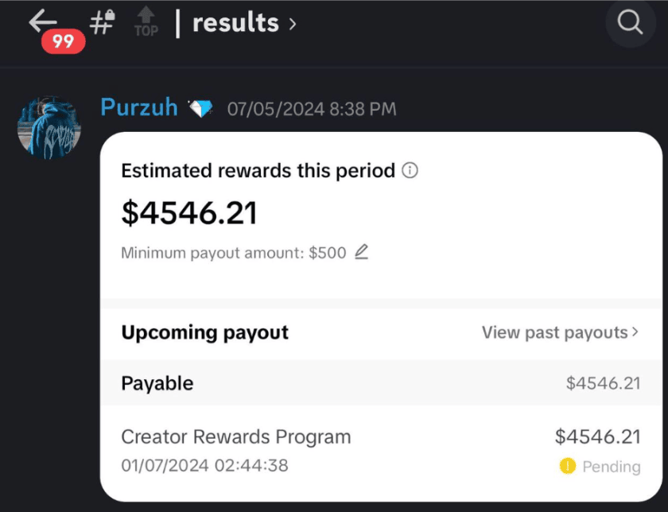Open Purzuh's profile avatar
This screenshot has height=512, width=668.
point(49,127)
